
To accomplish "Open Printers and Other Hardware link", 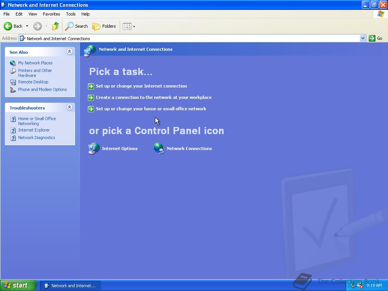I will (x=35, y=73).
